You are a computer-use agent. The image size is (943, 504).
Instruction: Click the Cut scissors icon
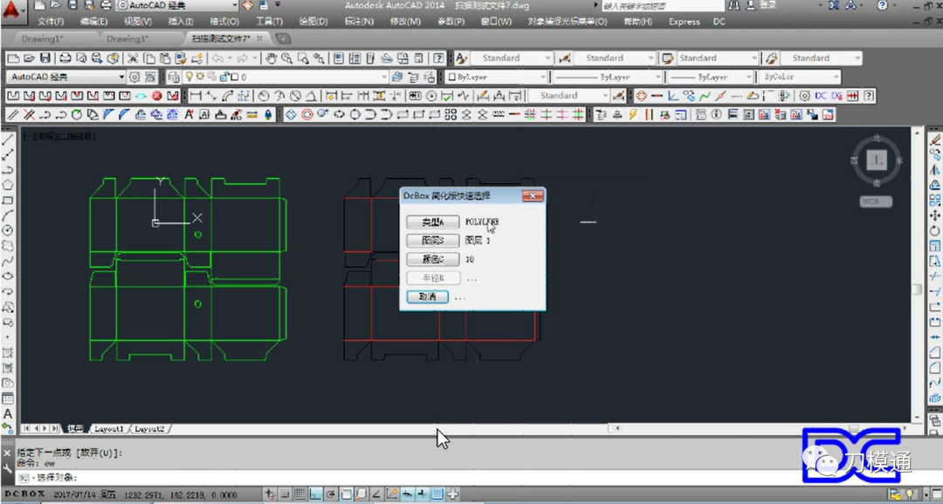pos(133,58)
